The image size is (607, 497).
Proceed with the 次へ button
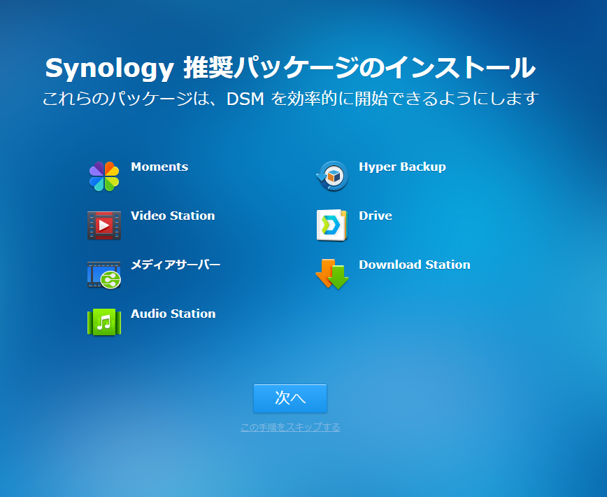290,398
